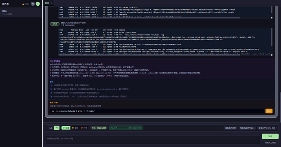
Task: Select the yellow 谨慎 cautious level
Action: tap(75, 128)
